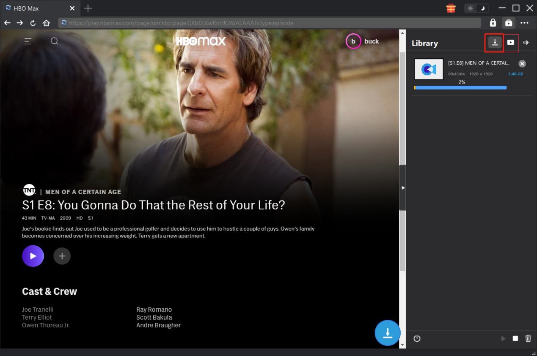Open the Downloading tab in Library

tap(495, 42)
